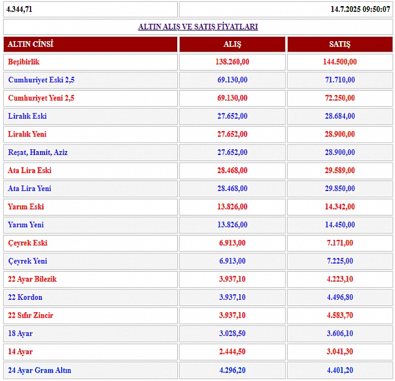The width and height of the screenshot is (395, 381).
Task: Click 22 Kordon buy price 3.937,10
Action: click(x=232, y=297)
